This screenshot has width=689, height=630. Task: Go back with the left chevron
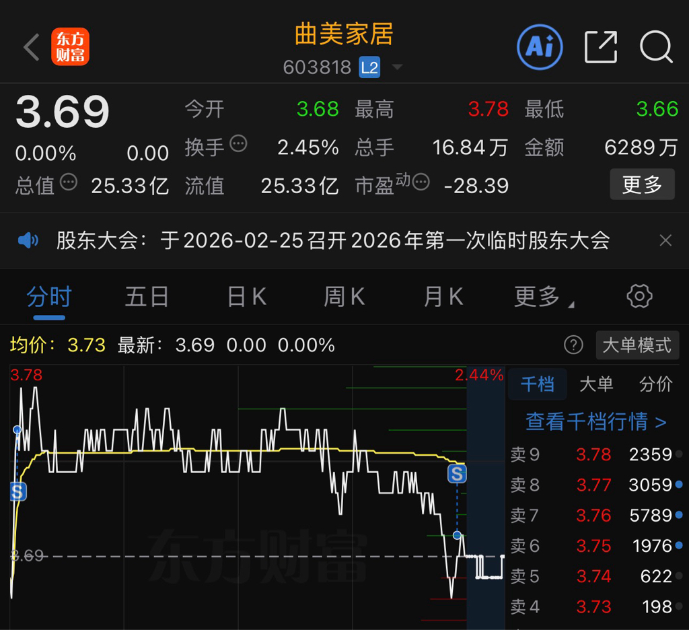click(x=32, y=46)
